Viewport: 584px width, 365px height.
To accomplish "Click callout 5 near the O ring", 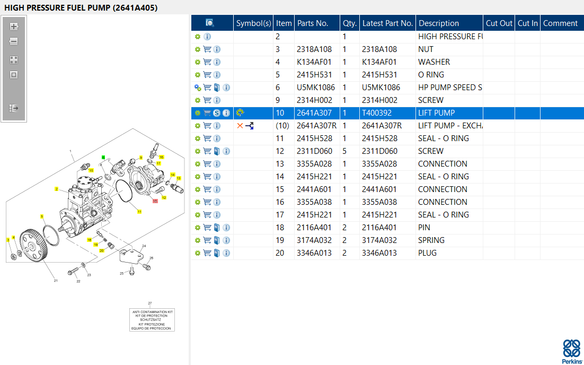I will click(42, 216).
